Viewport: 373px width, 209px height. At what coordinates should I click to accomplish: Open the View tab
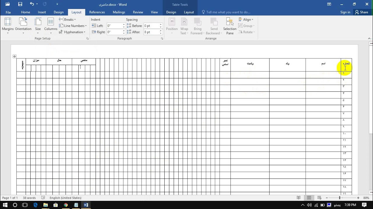click(154, 12)
